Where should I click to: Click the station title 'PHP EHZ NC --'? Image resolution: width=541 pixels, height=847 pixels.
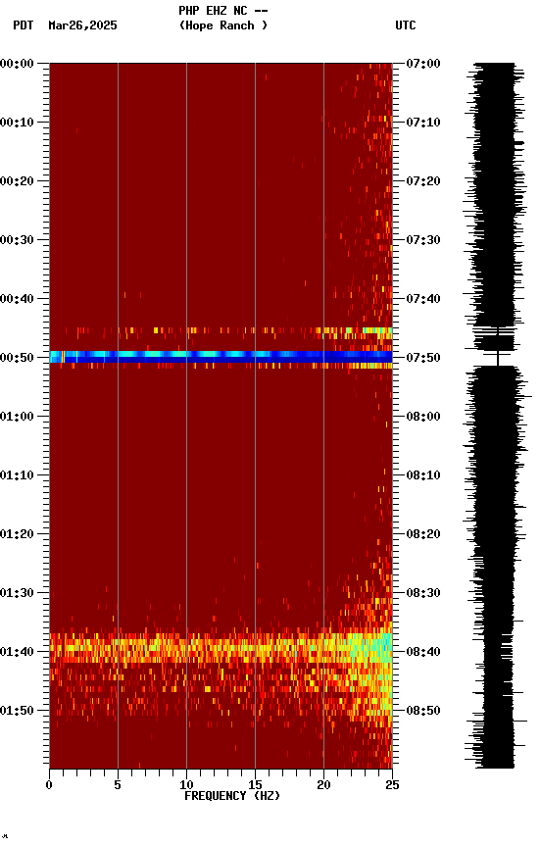point(223,10)
